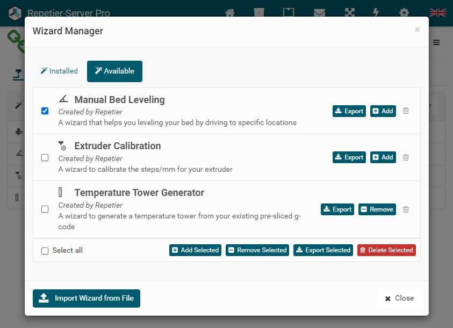Click trash icon for Extruder Calibration
Image resolution: width=453 pixels, height=328 pixels.
click(406, 157)
